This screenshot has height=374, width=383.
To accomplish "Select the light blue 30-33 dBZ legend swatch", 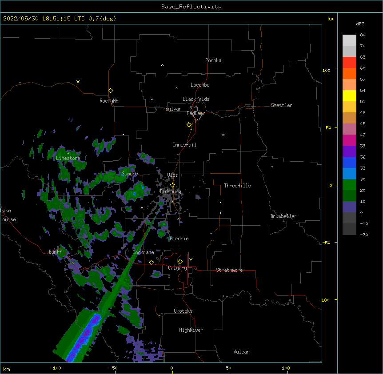I will [x=349, y=174].
